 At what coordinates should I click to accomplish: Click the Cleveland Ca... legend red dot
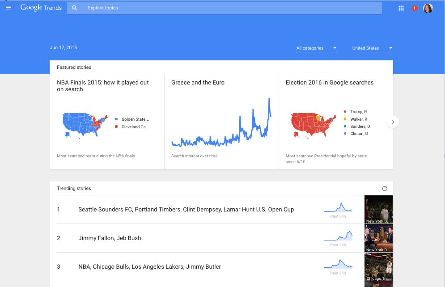[116, 127]
